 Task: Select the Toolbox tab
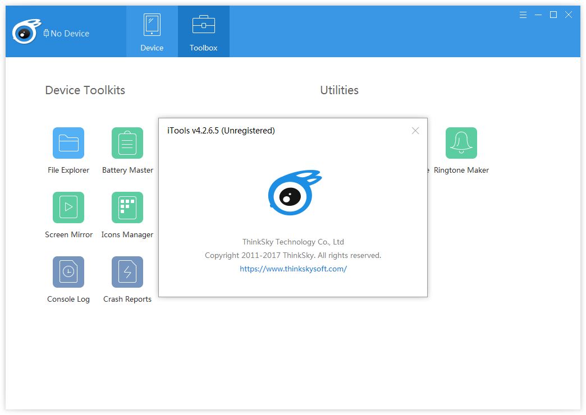(203, 32)
